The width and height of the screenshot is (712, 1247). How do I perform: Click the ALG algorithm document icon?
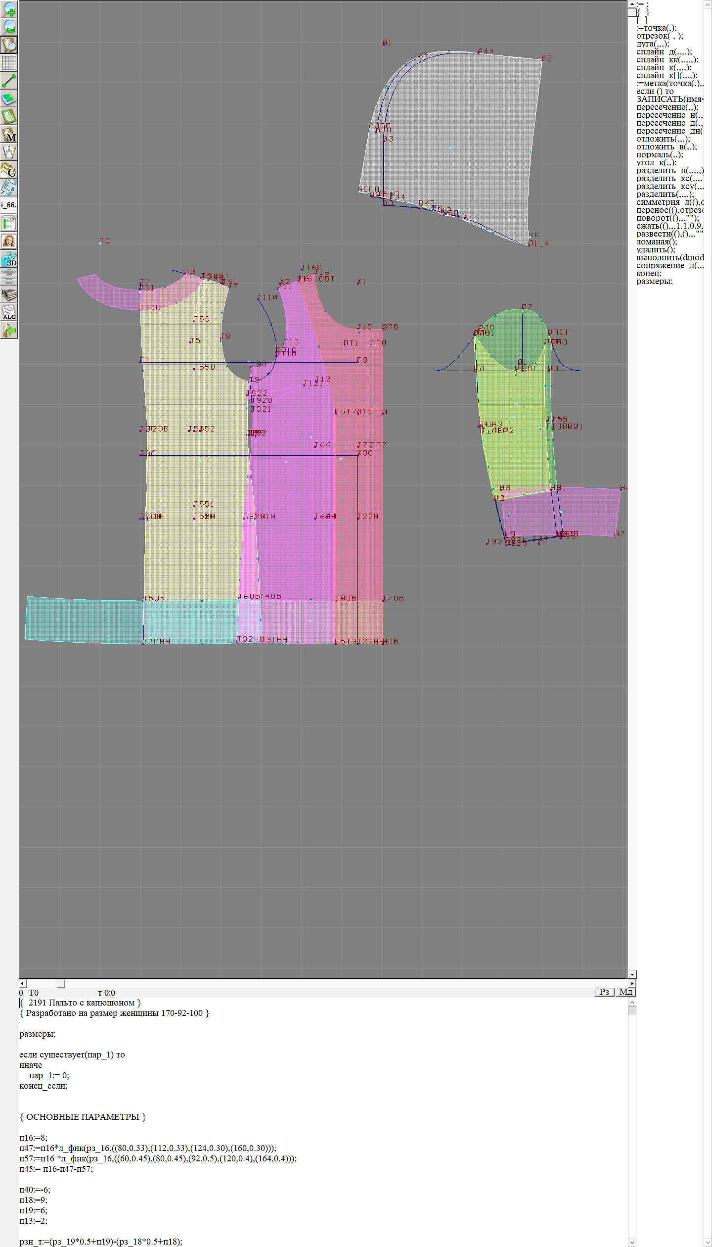(9, 313)
